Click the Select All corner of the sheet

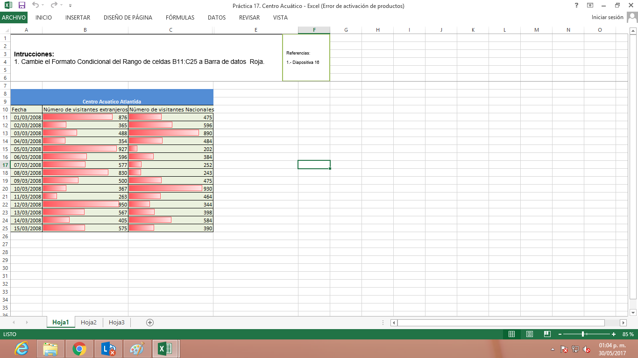click(x=5, y=30)
